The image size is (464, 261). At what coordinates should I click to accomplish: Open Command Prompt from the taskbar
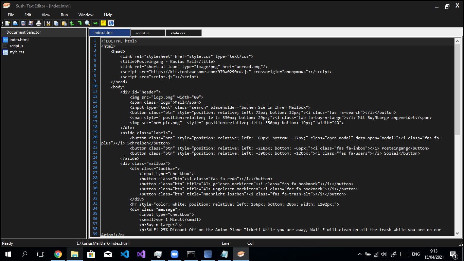[191, 254]
